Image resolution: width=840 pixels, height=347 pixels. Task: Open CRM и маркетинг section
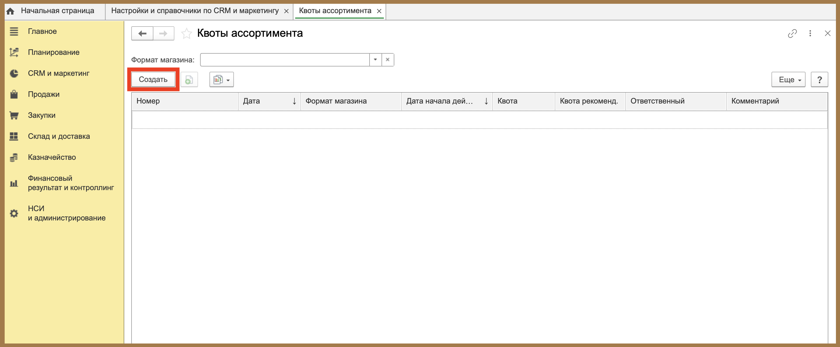tap(58, 73)
